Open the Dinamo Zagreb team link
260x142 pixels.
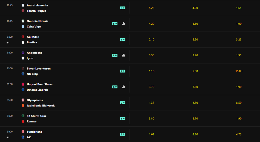37,90
